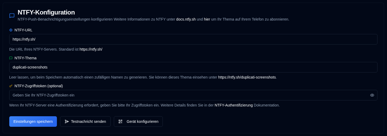The height and width of the screenshot is (136, 387).
Task: Click the globe icon next to NTFY-URL
Action: coord(11,30)
